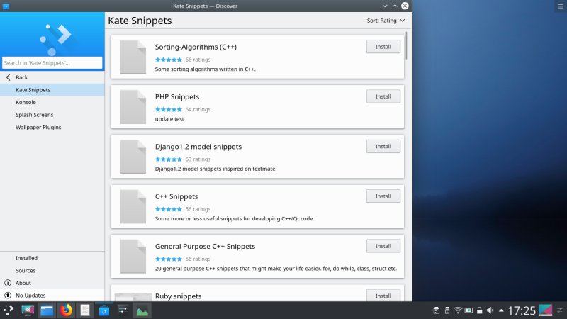Screen dimensions: 567x319
Task: Click PHP Snippets file thumbnail
Action: tap(133, 107)
